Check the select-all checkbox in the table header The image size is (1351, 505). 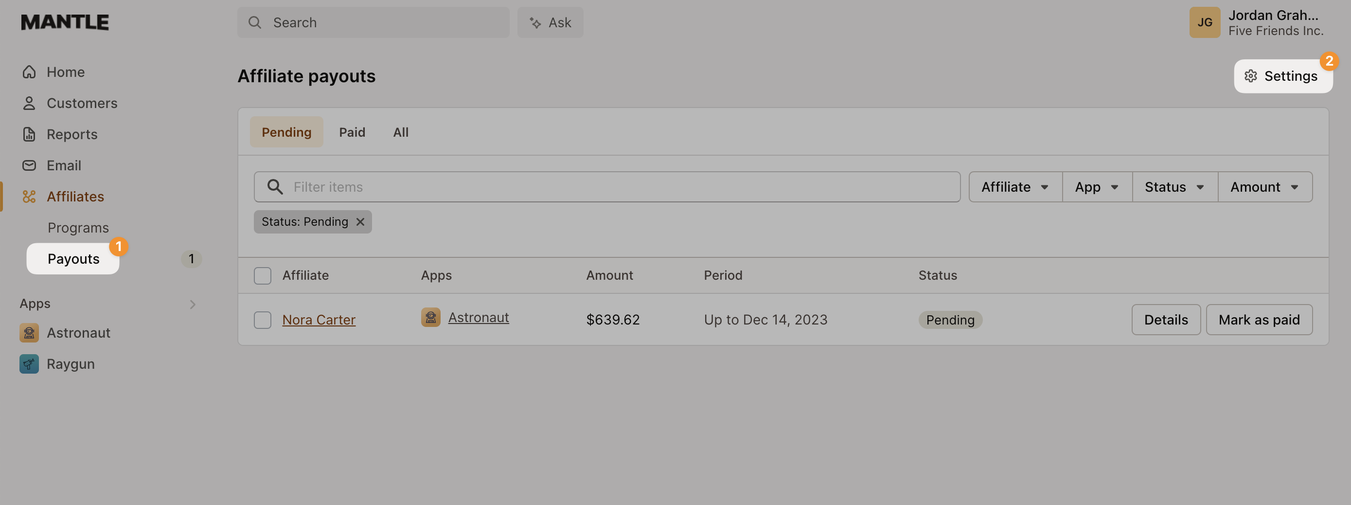262,275
